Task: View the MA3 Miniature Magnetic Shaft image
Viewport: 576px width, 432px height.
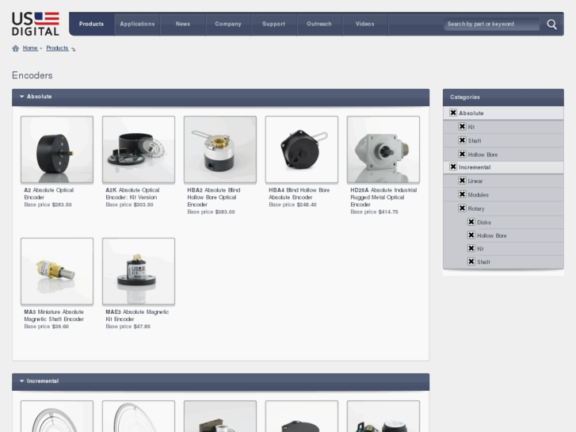Action: pyautogui.click(x=57, y=271)
